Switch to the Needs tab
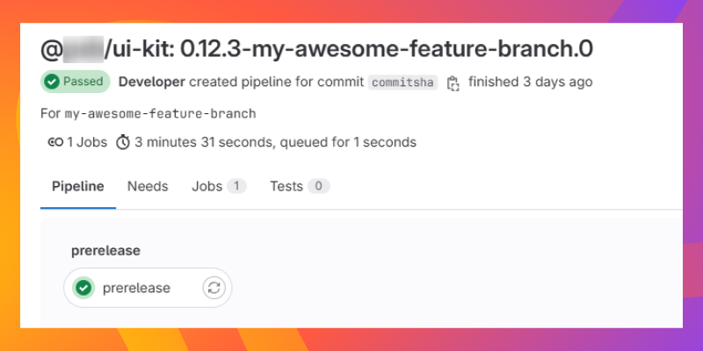Viewport: 703px width, 351px height. pyautogui.click(x=148, y=186)
